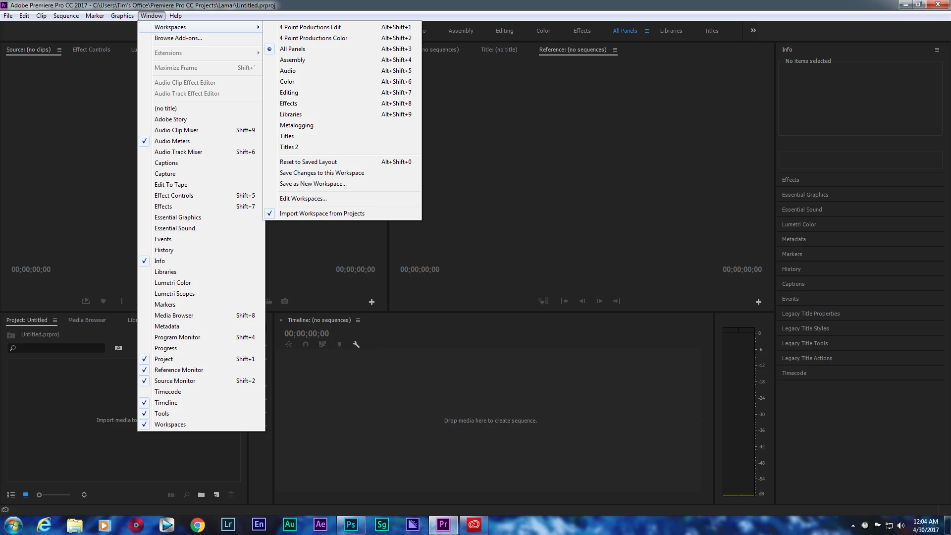Open workspace overflow chevron menu
Screen dimensions: 951x535
point(753,31)
